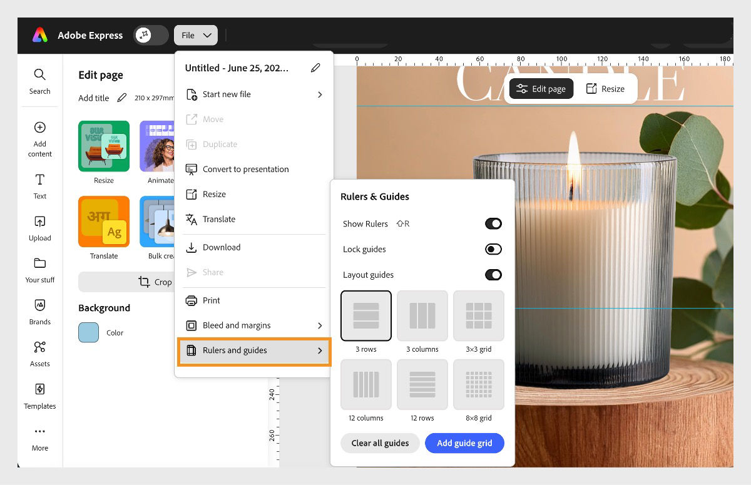This screenshot has height=485, width=751.
Task: Click the Background color swatch
Action: pyautogui.click(x=88, y=332)
